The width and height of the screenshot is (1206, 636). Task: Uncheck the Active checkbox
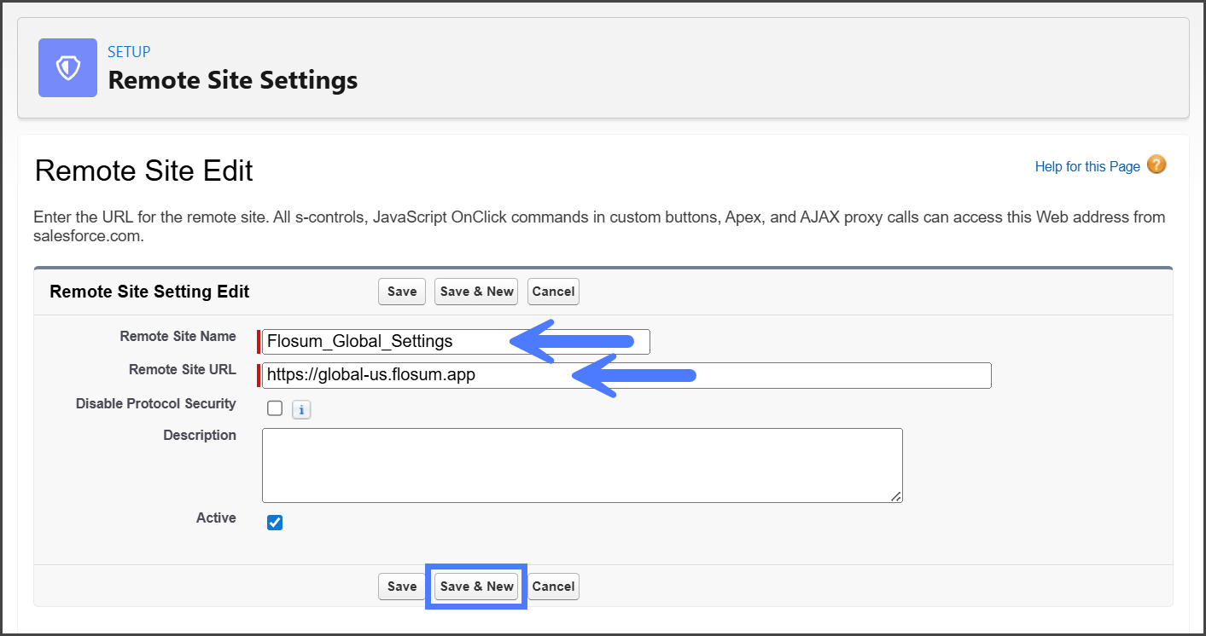[x=275, y=522]
